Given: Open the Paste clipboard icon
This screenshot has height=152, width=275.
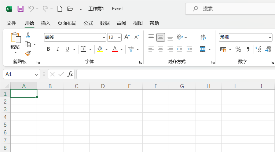Looking at the screenshot, I should click(16, 37).
